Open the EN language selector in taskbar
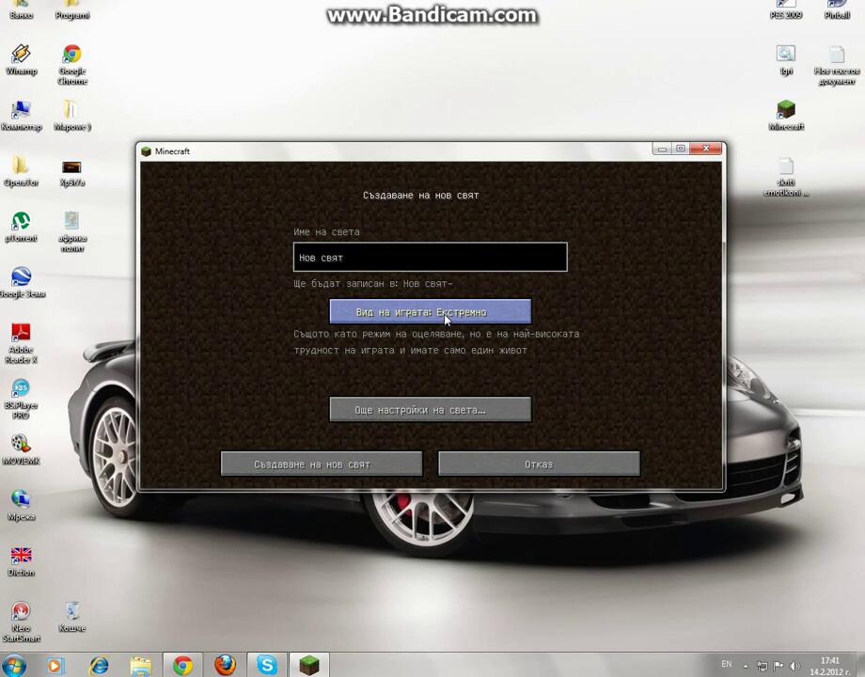Image resolution: width=865 pixels, height=677 pixels. coord(726,665)
